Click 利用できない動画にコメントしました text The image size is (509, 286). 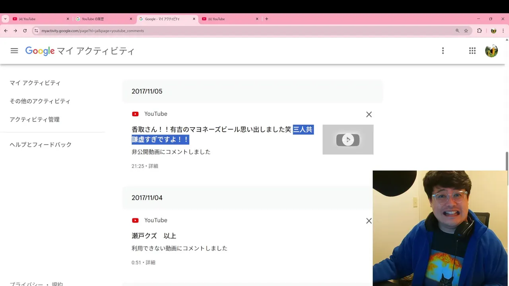(179, 248)
